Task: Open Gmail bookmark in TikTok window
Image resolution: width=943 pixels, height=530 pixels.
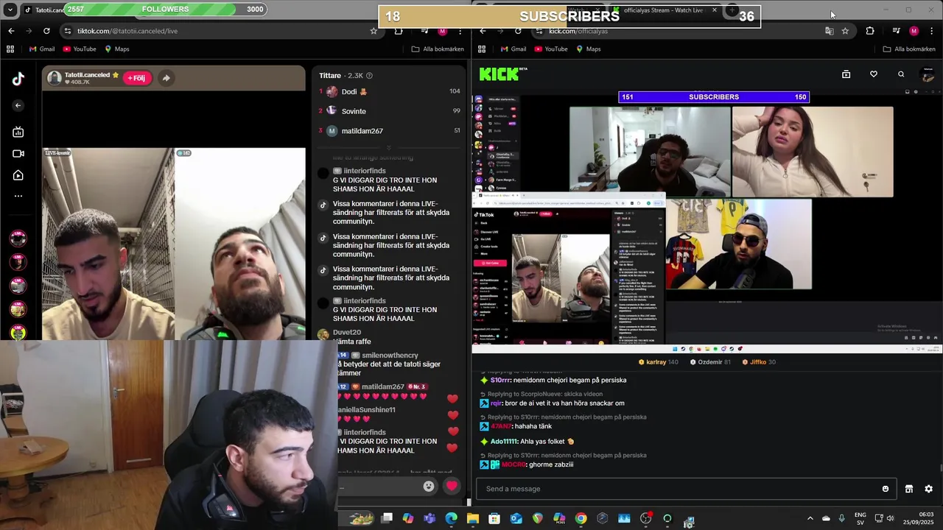Action: 42,49
